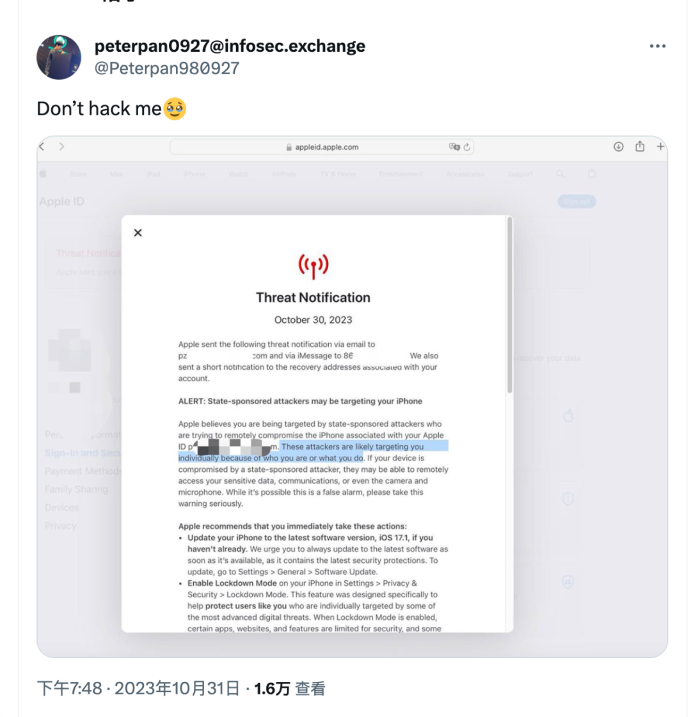Open the @Peterpan980927 handle link
691x717 pixels.
[167, 68]
